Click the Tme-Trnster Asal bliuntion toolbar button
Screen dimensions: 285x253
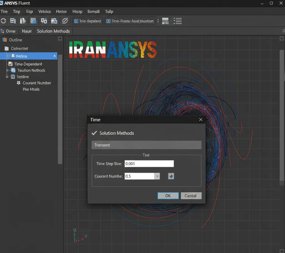(x=130, y=21)
